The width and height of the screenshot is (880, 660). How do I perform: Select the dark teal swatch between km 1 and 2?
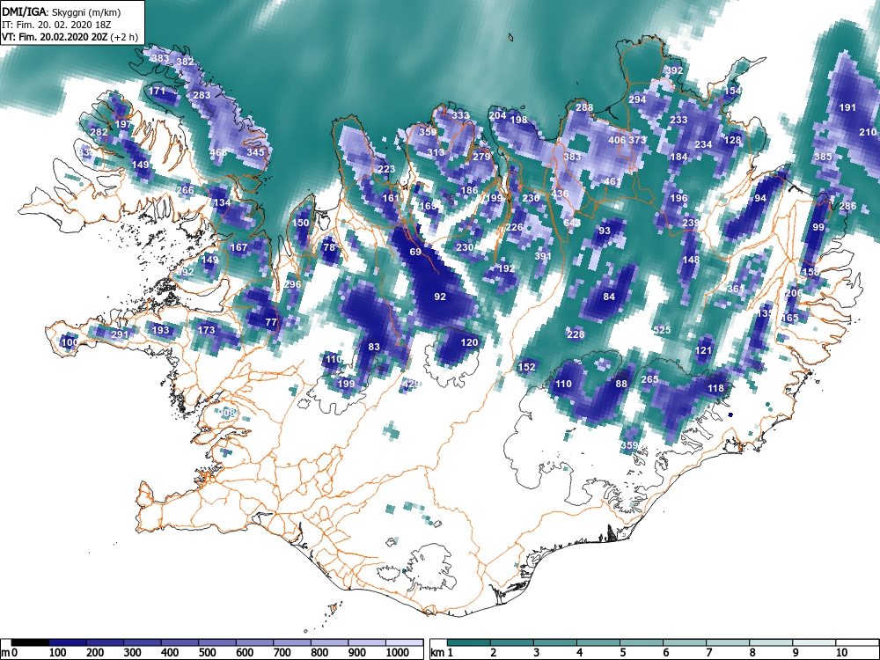pyautogui.click(x=469, y=642)
